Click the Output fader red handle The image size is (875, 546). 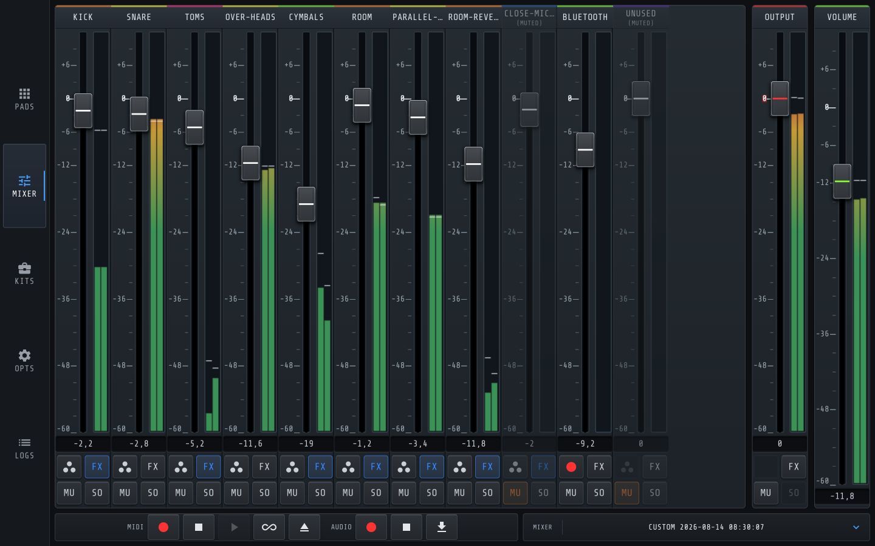pos(780,98)
